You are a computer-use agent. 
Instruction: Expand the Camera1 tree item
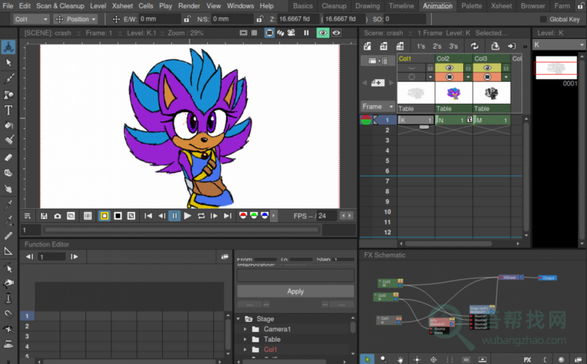click(246, 329)
